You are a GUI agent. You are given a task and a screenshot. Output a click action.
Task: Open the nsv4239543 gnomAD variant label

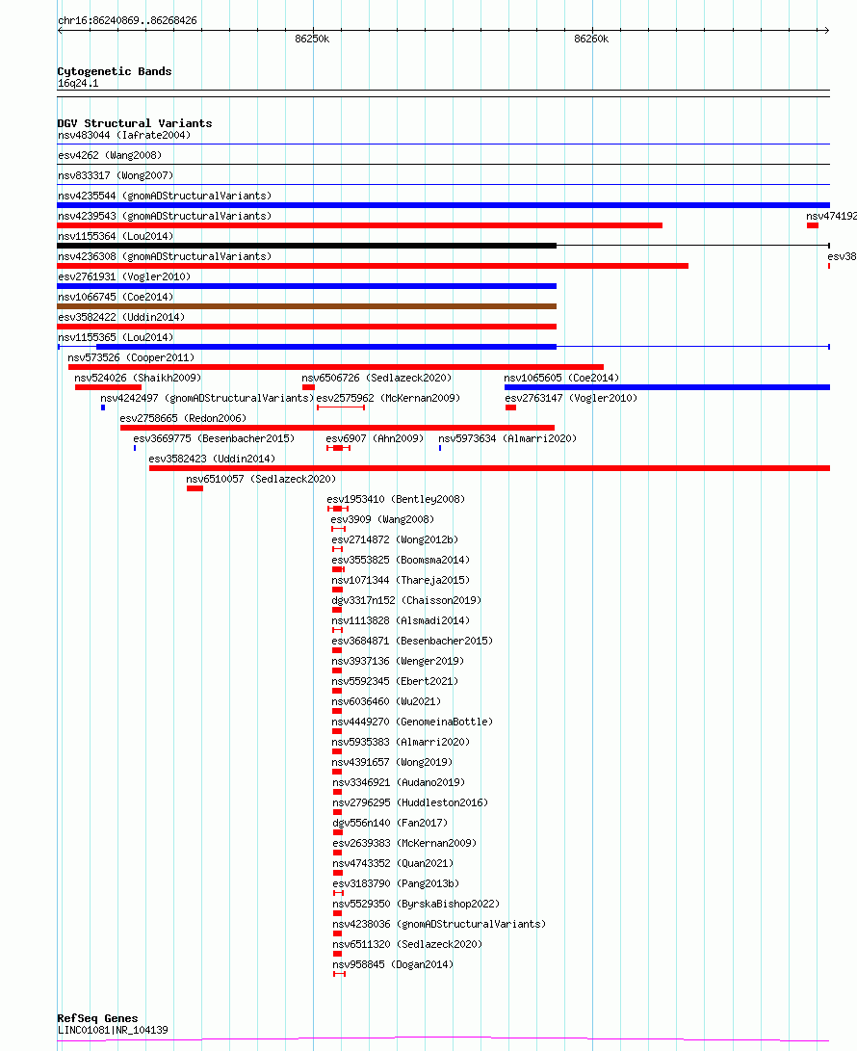pyautogui.click(x=165, y=216)
